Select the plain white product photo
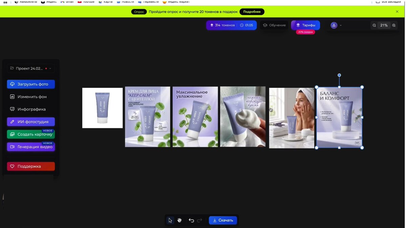406x228 pixels. click(103, 108)
